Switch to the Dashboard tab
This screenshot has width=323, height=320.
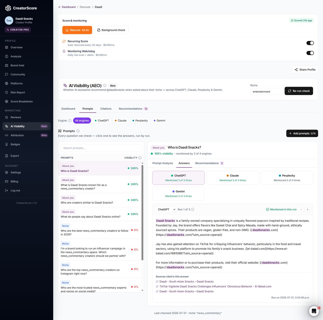tap(68, 109)
